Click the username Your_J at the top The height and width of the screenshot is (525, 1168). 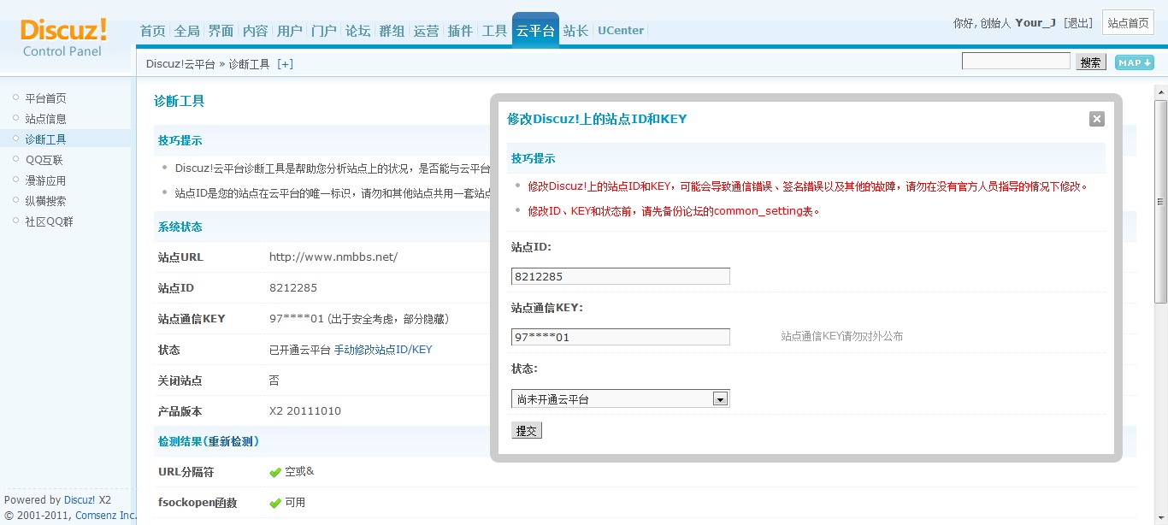click(1035, 23)
